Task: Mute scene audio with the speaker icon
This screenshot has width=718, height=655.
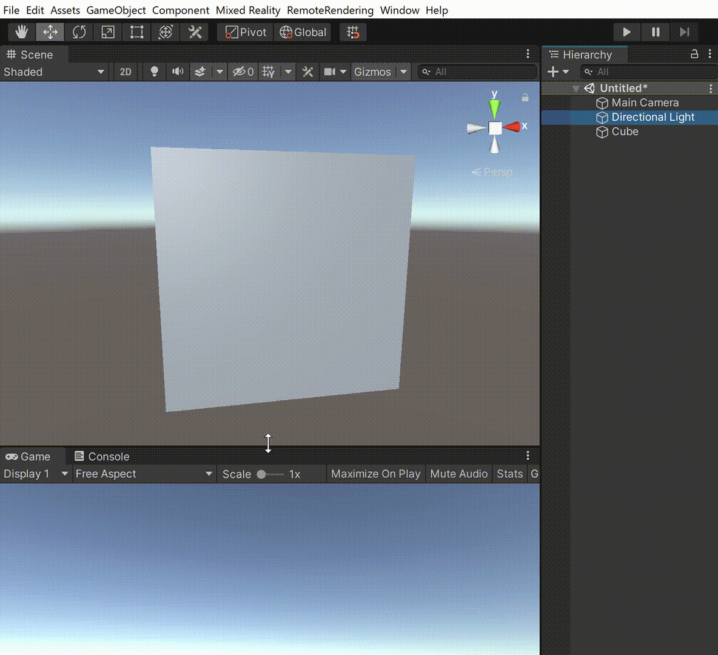Action: (x=177, y=72)
